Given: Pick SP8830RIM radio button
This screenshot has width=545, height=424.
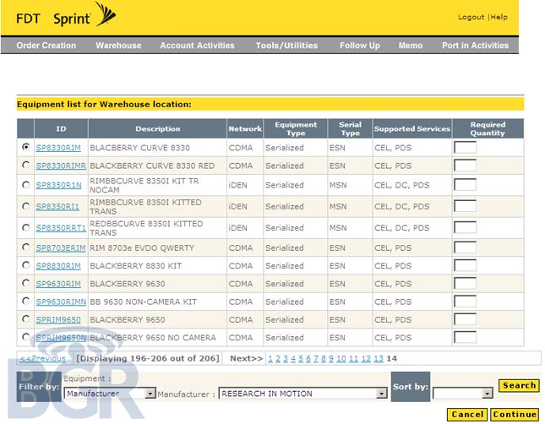Looking at the screenshot, I should (25, 265).
